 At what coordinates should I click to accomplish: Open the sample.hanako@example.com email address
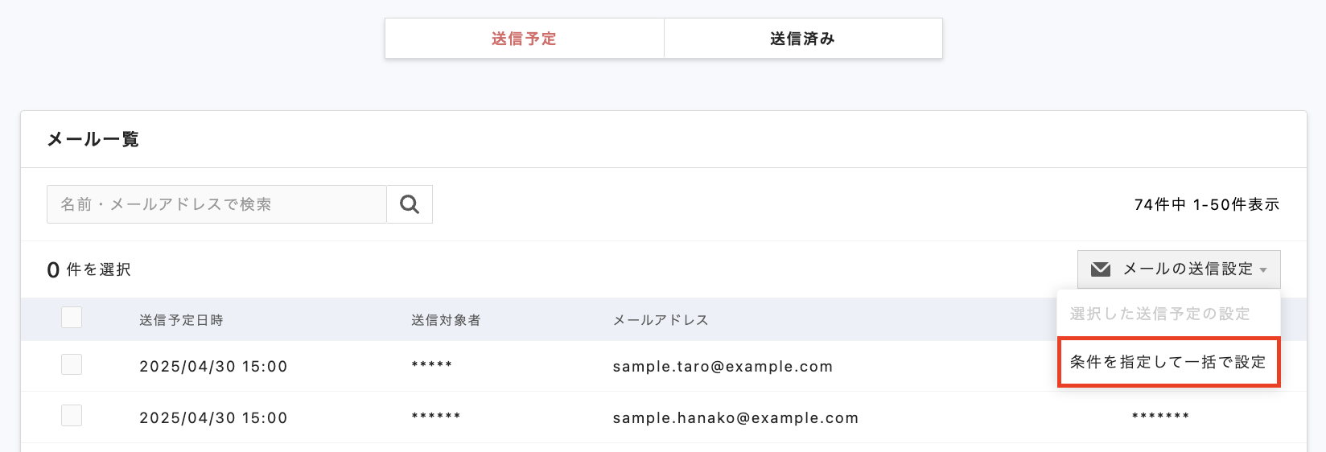[735, 418]
